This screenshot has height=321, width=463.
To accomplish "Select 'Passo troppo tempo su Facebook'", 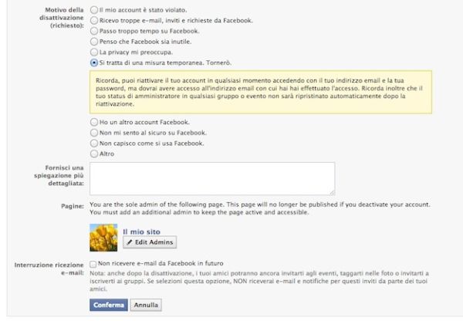I will 94,29.
